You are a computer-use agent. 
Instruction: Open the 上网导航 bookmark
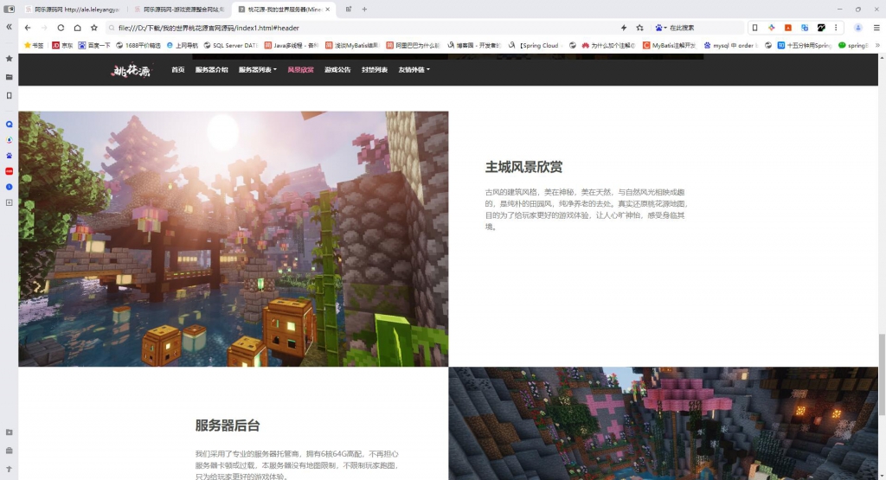[x=183, y=45]
